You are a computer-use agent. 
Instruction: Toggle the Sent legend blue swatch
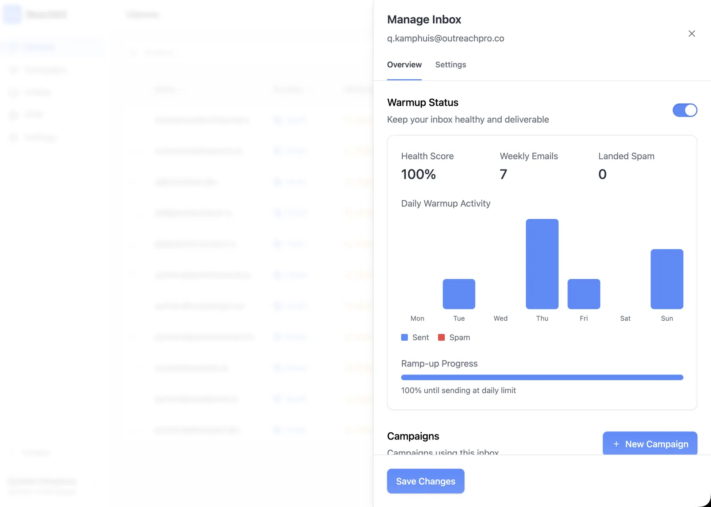404,338
